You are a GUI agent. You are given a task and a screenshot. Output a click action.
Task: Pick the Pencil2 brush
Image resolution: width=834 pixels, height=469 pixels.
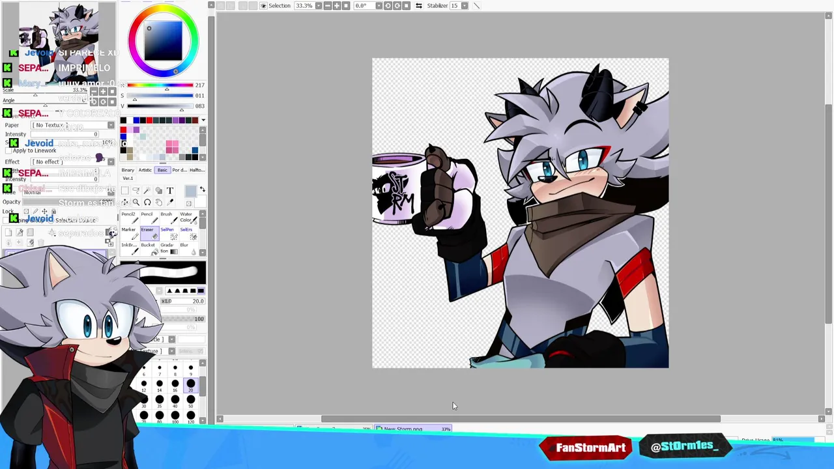pyautogui.click(x=130, y=218)
